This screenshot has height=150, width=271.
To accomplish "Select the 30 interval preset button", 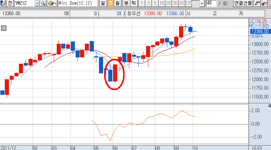I will (175, 3).
